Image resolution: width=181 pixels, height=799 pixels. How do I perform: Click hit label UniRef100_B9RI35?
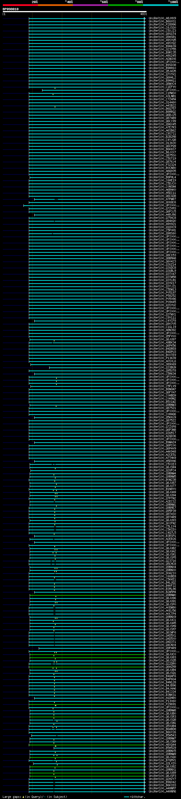162,52
